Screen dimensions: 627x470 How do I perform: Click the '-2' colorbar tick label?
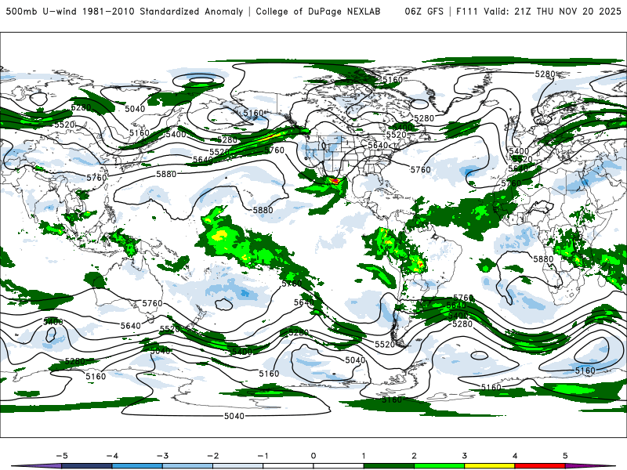[212, 456]
